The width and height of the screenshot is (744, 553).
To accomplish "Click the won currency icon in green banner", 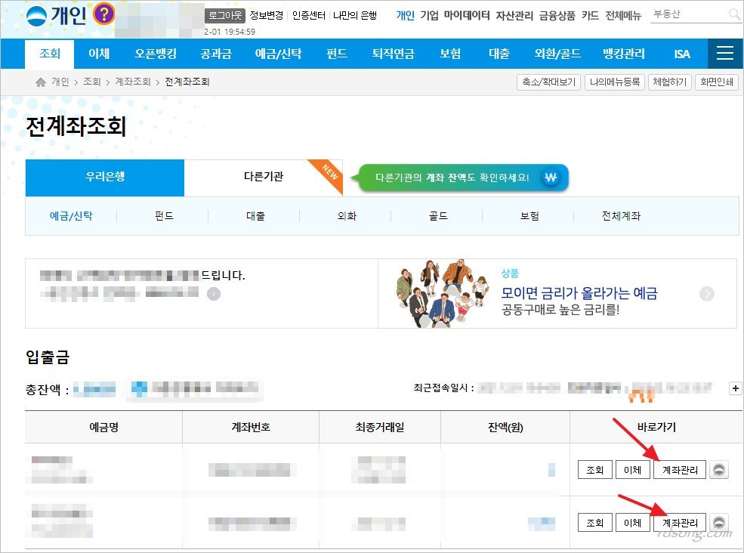I will click(x=551, y=178).
